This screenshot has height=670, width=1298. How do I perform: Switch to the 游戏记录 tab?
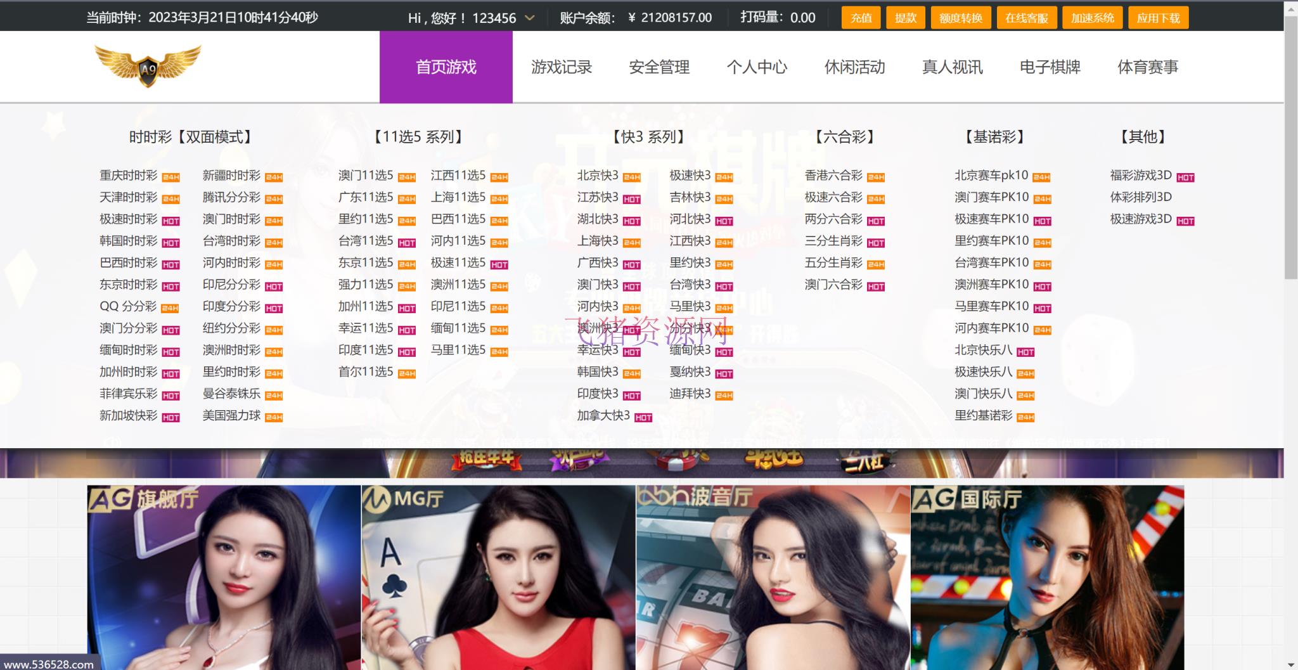coord(562,67)
